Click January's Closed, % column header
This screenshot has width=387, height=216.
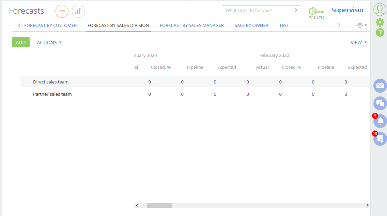click(x=161, y=67)
